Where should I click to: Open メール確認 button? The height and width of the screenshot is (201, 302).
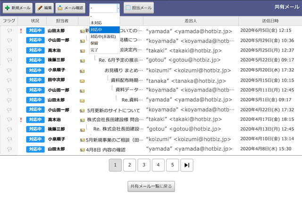click(x=70, y=8)
